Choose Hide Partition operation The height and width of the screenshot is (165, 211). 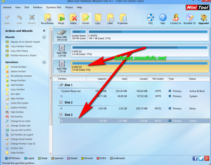(17, 112)
